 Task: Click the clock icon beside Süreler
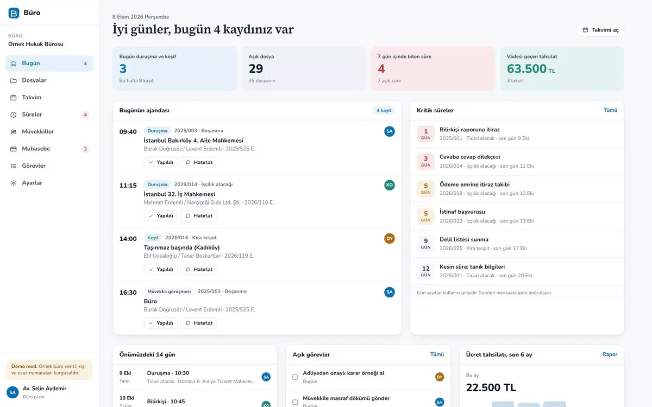pyautogui.click(x=14, y=115)
